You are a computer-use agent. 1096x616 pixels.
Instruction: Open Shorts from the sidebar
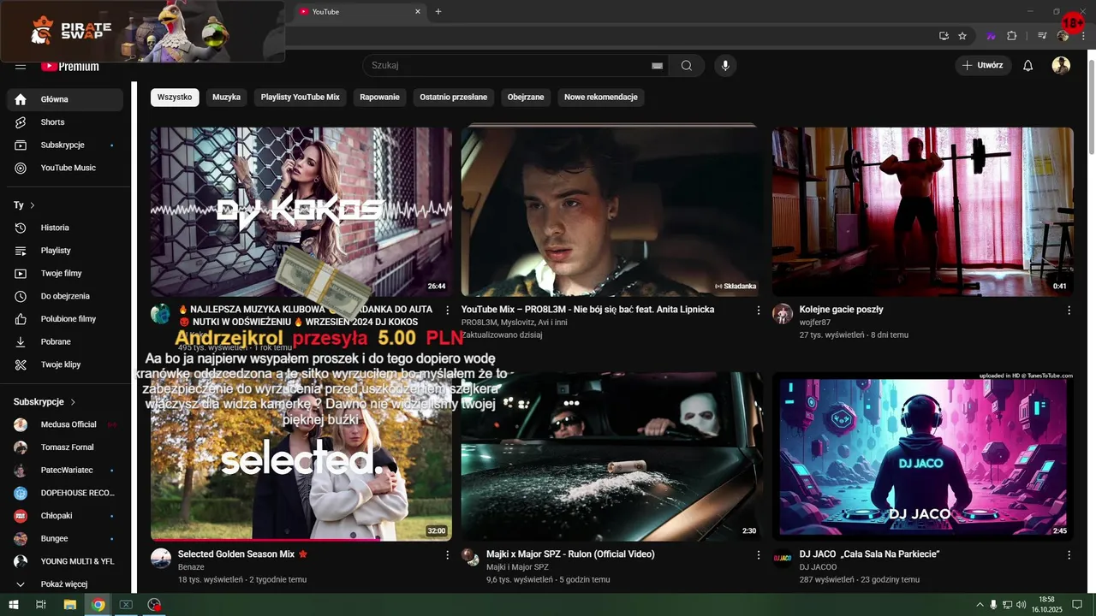(x=65, y=122)
